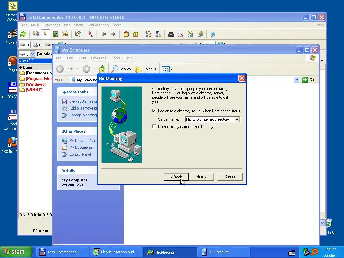344x258 pixels.
Task: Click the Up folder icon in My Computer
Action: pyautogui.click(x=102, y=69)
